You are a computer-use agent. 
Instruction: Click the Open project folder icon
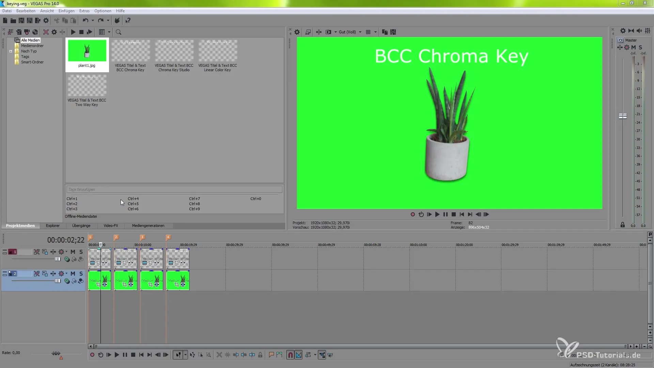pos(13,21)
